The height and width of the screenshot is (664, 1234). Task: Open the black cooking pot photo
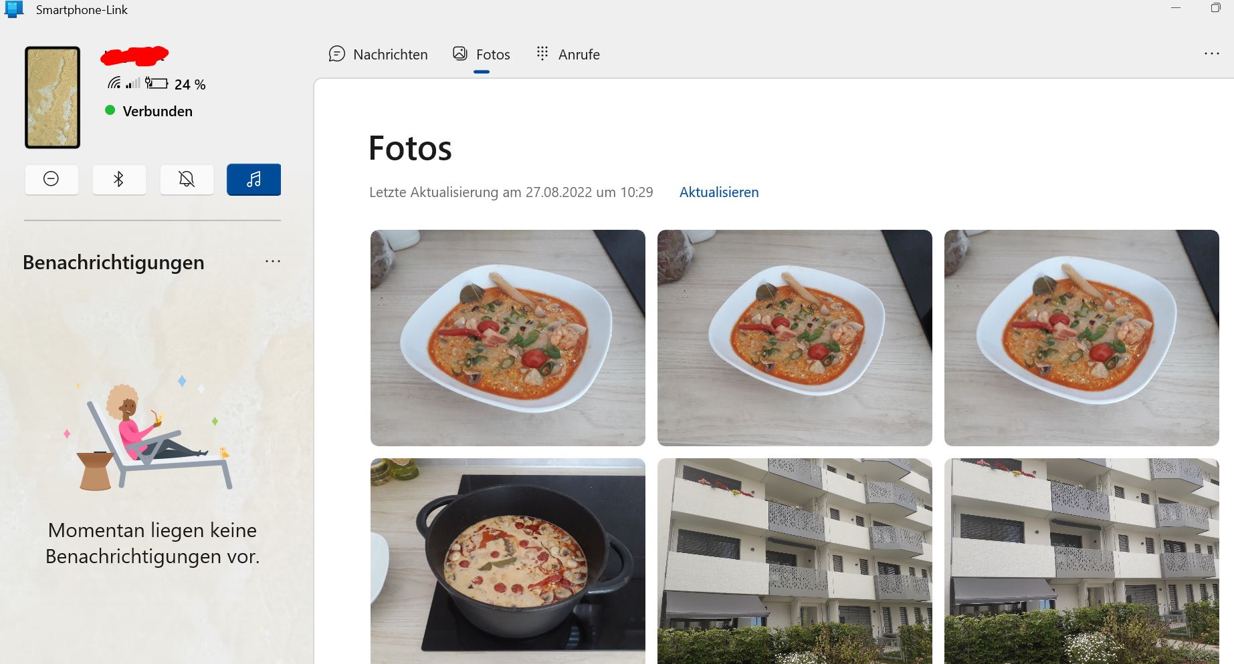click(x=508, y=561)
